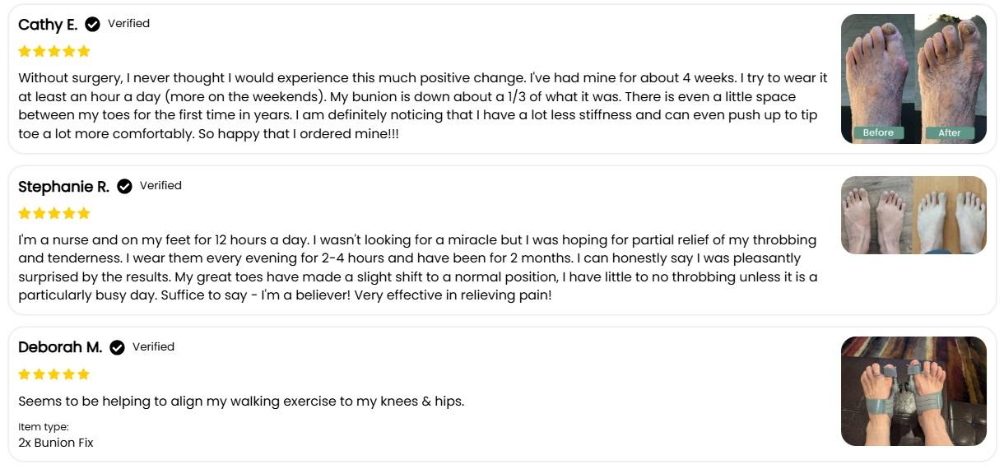Click Deborah's review text about walking exercise
1004x469 pixels.
click(x=241, y=402)
